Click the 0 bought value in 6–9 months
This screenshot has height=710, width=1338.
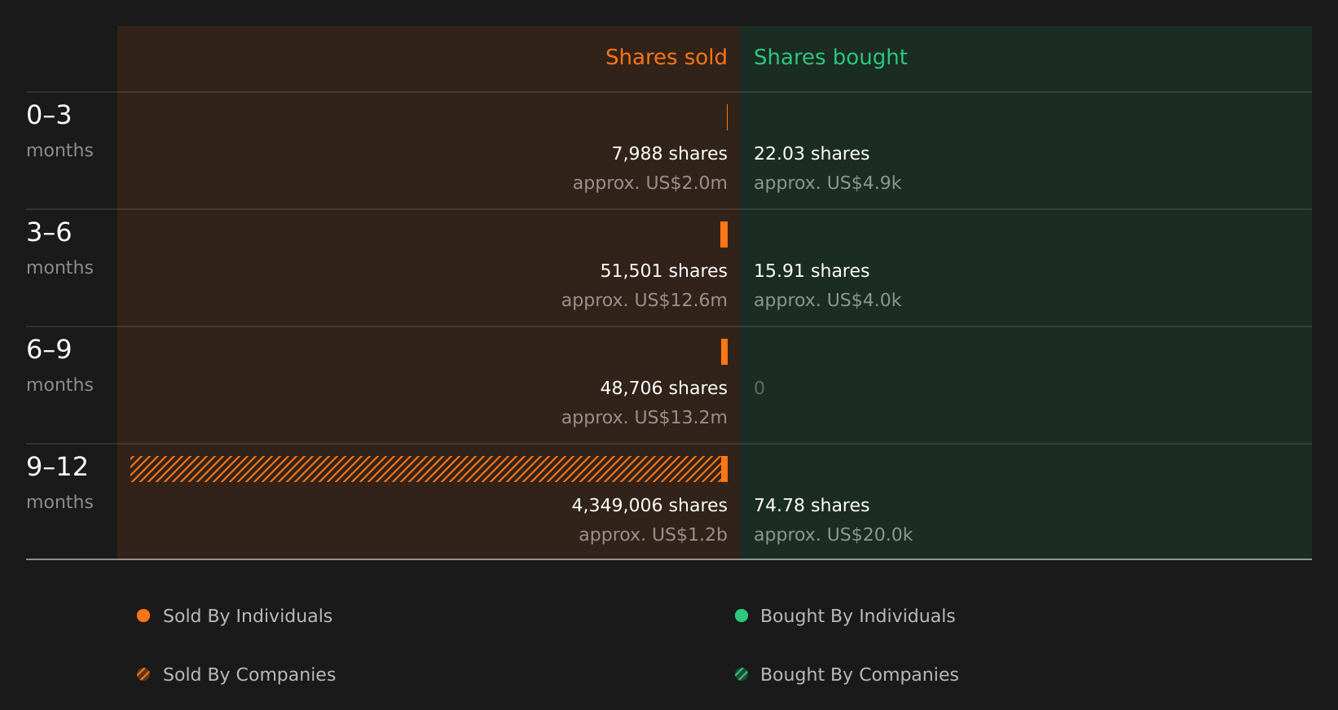pyautogui.click(x=759, y=388)
